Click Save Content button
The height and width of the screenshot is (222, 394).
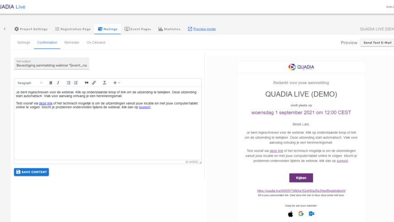point(31,172)
